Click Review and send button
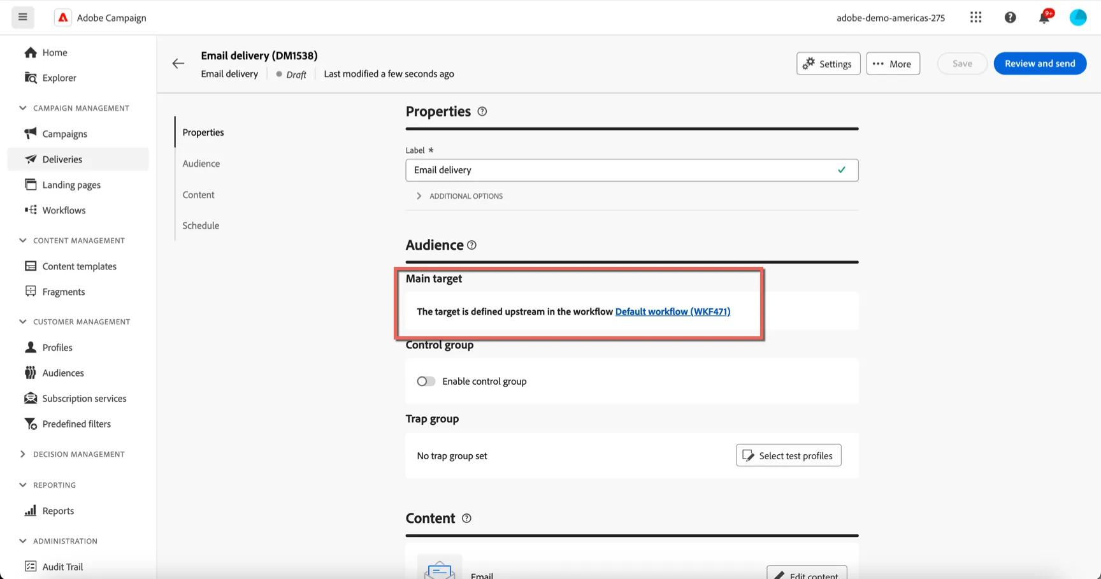The image size is (1101, 579). click(x=1040, y=64)
